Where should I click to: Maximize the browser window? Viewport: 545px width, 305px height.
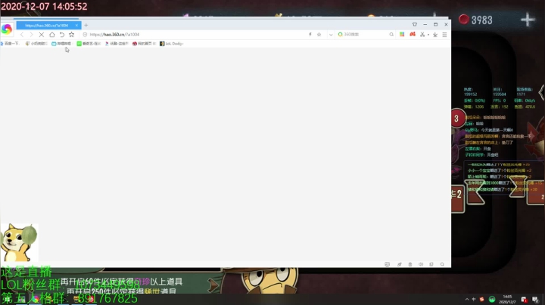[435, 25]
